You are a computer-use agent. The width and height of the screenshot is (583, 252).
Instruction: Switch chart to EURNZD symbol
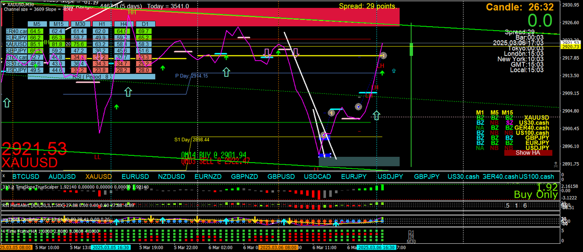[x=208, y=177]
